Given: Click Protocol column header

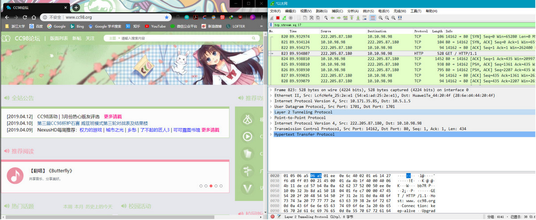Looking at the screenshot, I should pos(421,31).
